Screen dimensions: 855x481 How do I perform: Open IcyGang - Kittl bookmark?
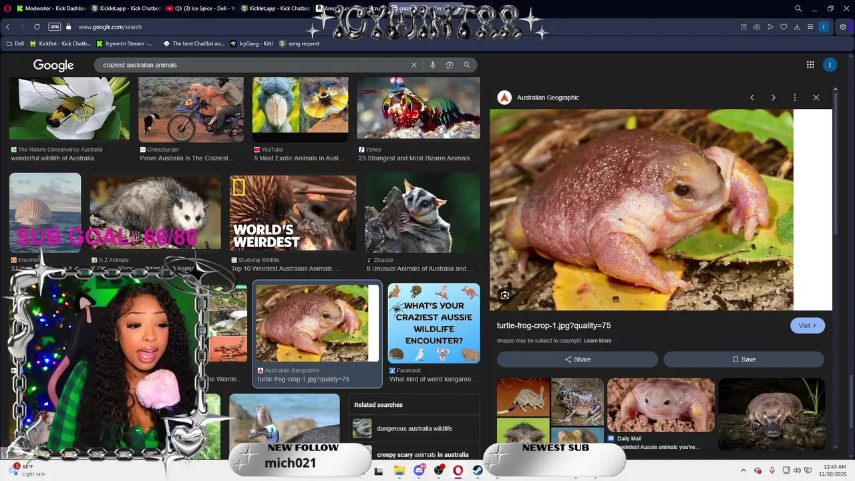(x=251, y=43)
